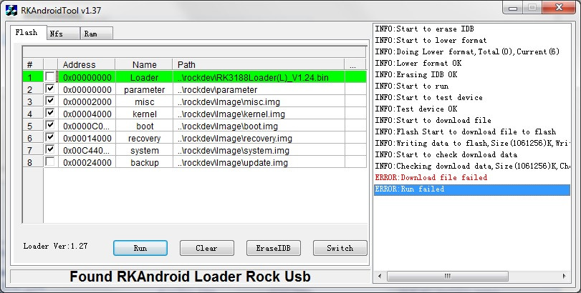
Task: Click the log scrollbar right arrow
Action: 565,276
